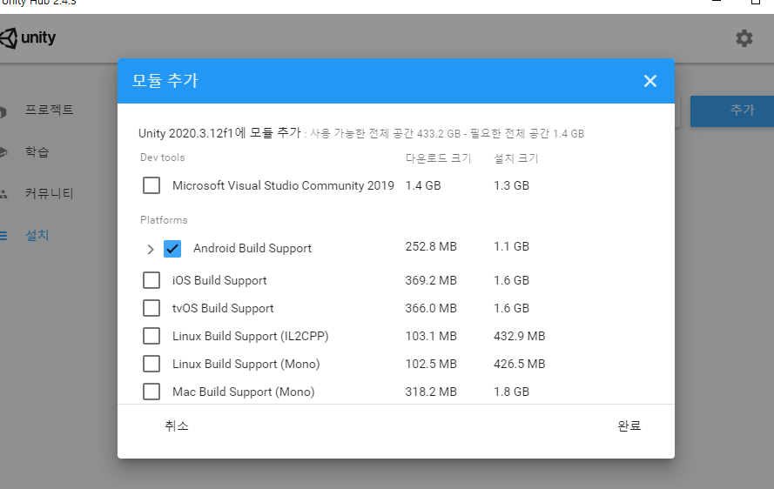Check iOS Build Support
This screenshot has height=489, width=774.
tap(151, 280)
